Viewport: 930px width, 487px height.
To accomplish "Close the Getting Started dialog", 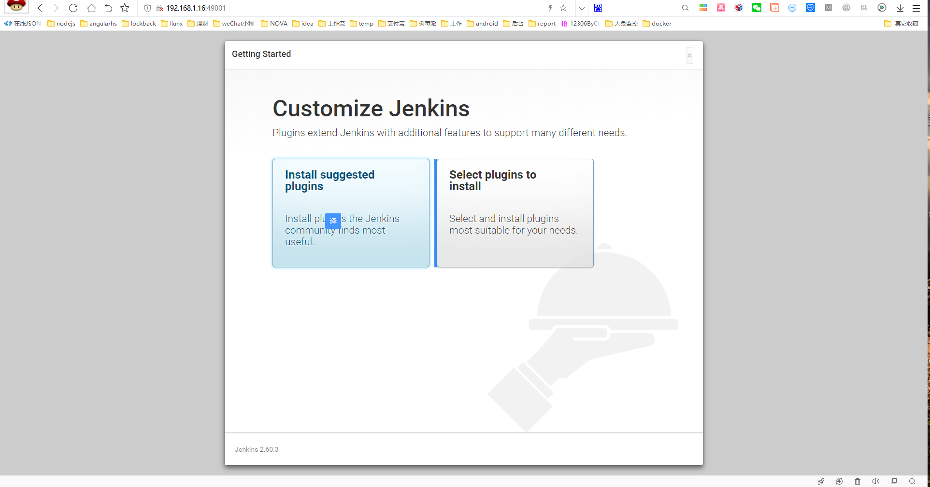I will click(x=689, y=56).
